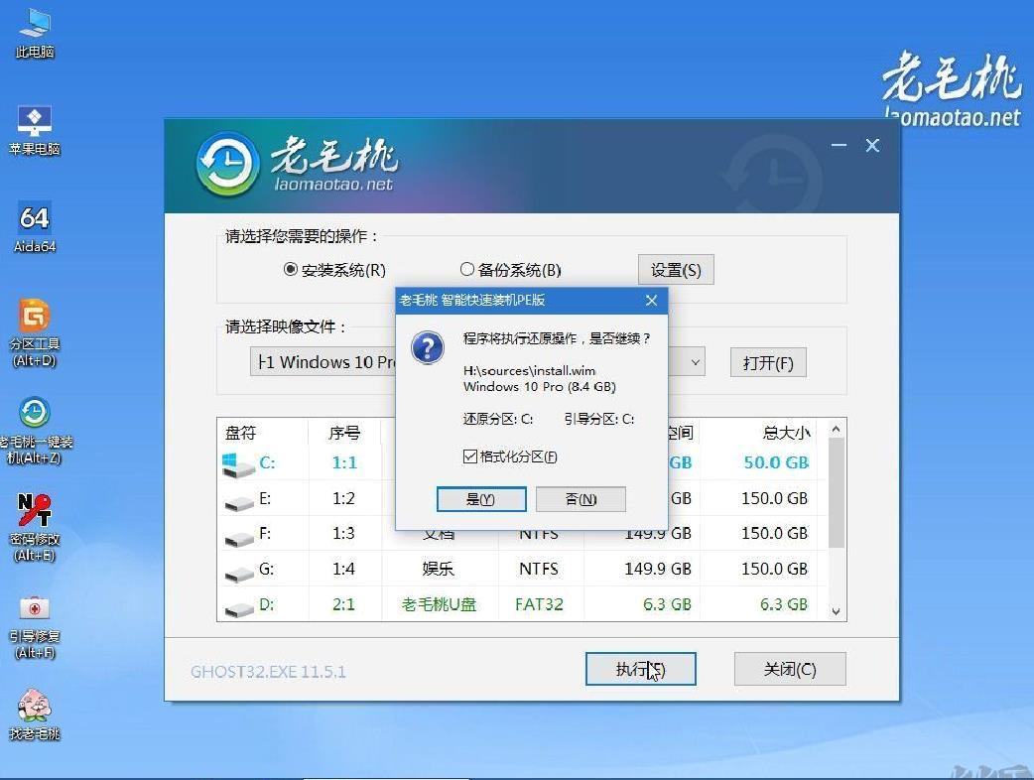Click the 序号 column header
The height and width of the screenshot is (780, 1034).
(344, 433)
